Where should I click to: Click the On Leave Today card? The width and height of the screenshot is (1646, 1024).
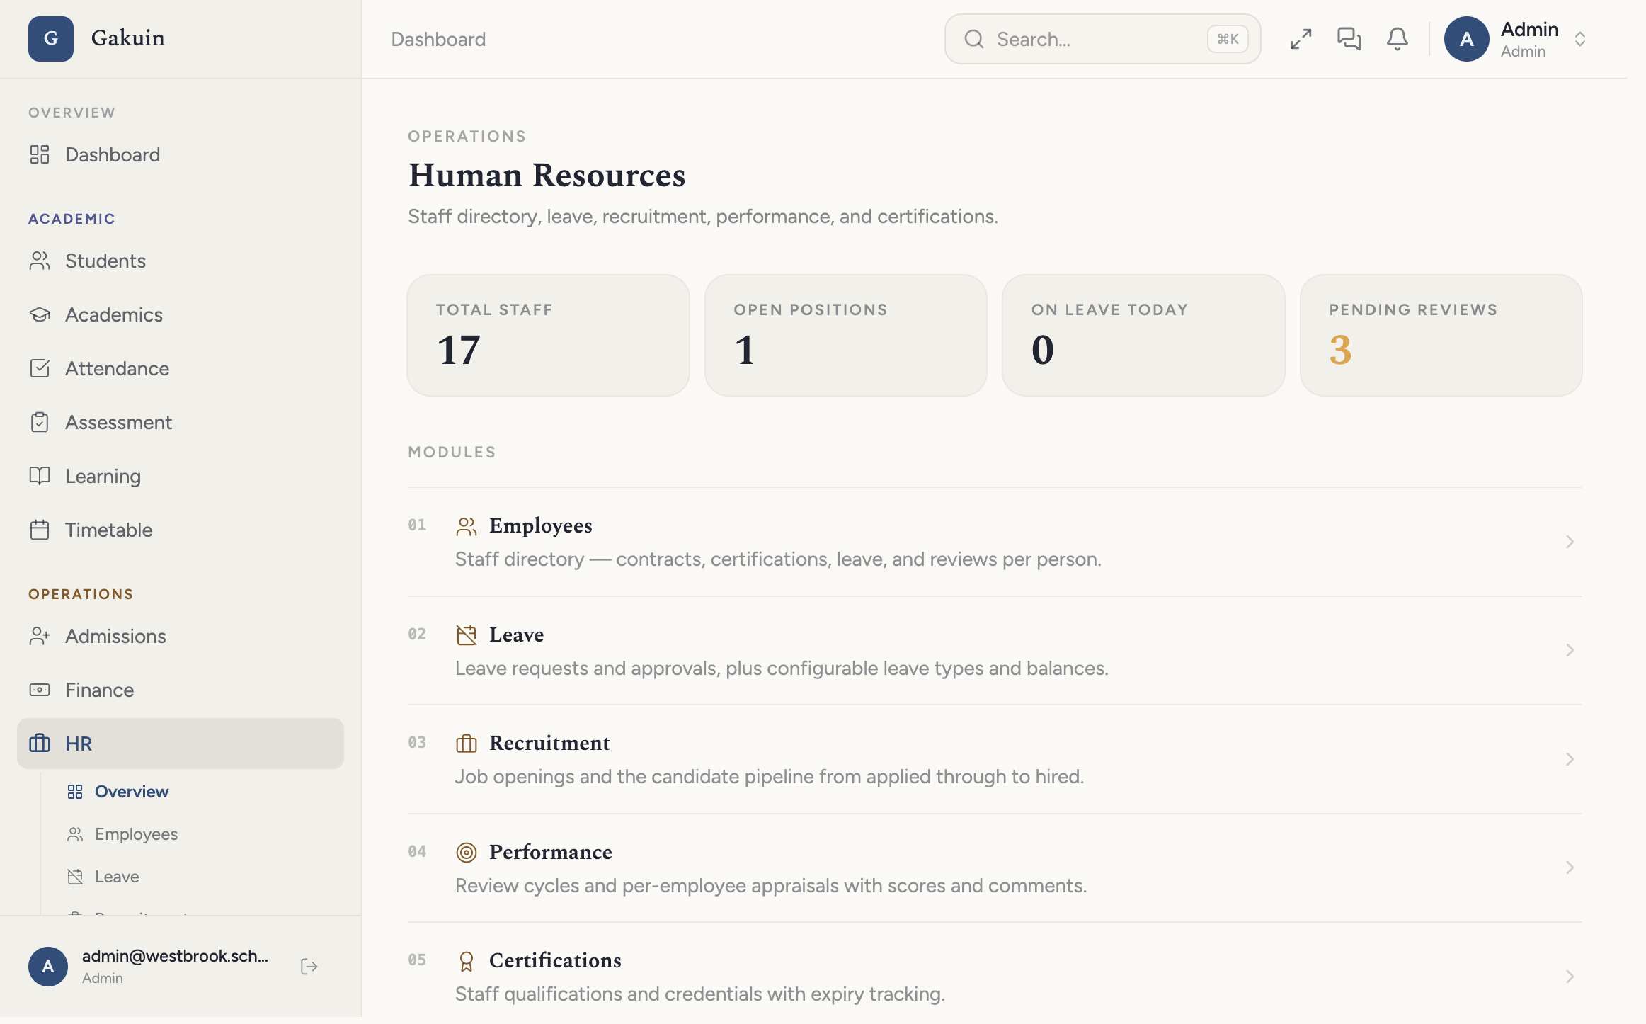(1143, 335)
